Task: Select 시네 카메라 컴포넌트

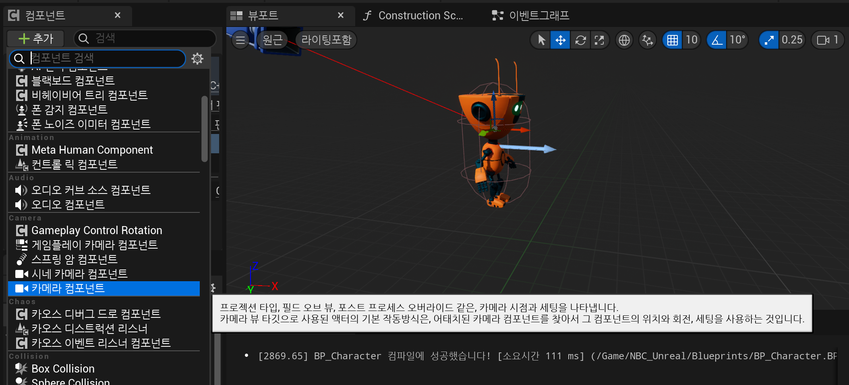Action: point(104,274)
